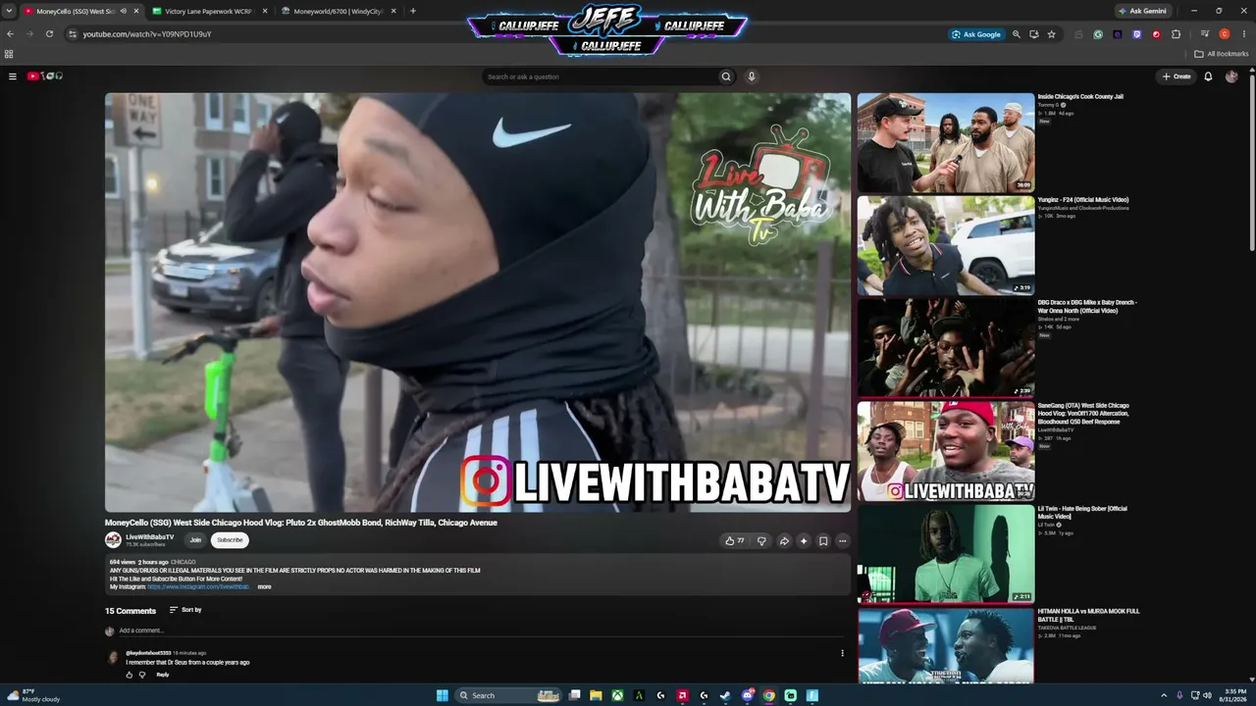Open the Sort by comments dropdown
Viewport: 1256px width, 706px height.
pos(185,610)
